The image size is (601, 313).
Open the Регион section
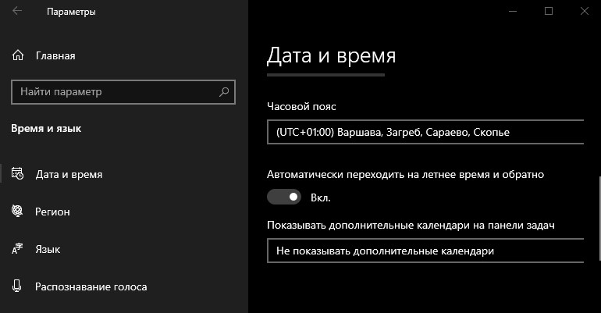(x=52, y=212)
